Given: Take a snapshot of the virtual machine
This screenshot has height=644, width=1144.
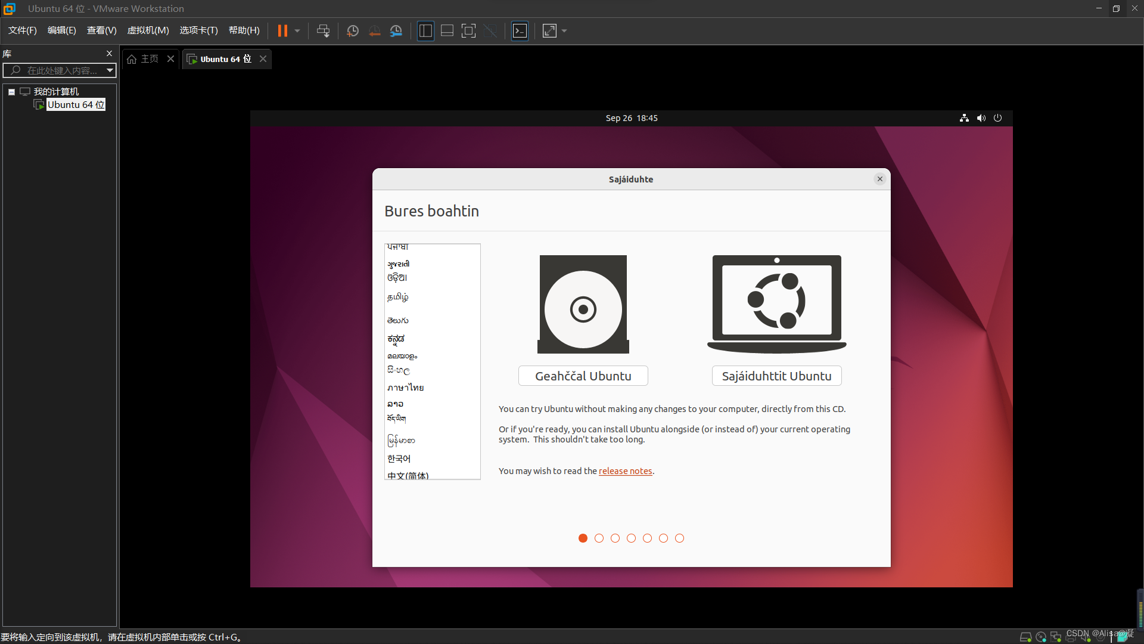Looking at the screenshot, I should click(352, 30).
